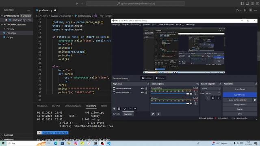Delete selected source with Kaynaklar trash icon
This screenshot has height=146, width=260.
coord(119,109)
